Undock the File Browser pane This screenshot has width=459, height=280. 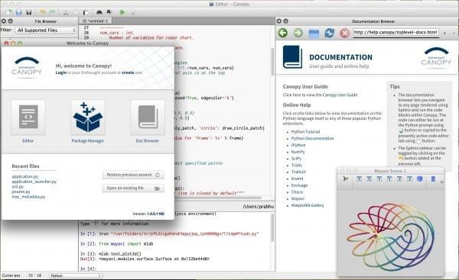pos(10,21)
